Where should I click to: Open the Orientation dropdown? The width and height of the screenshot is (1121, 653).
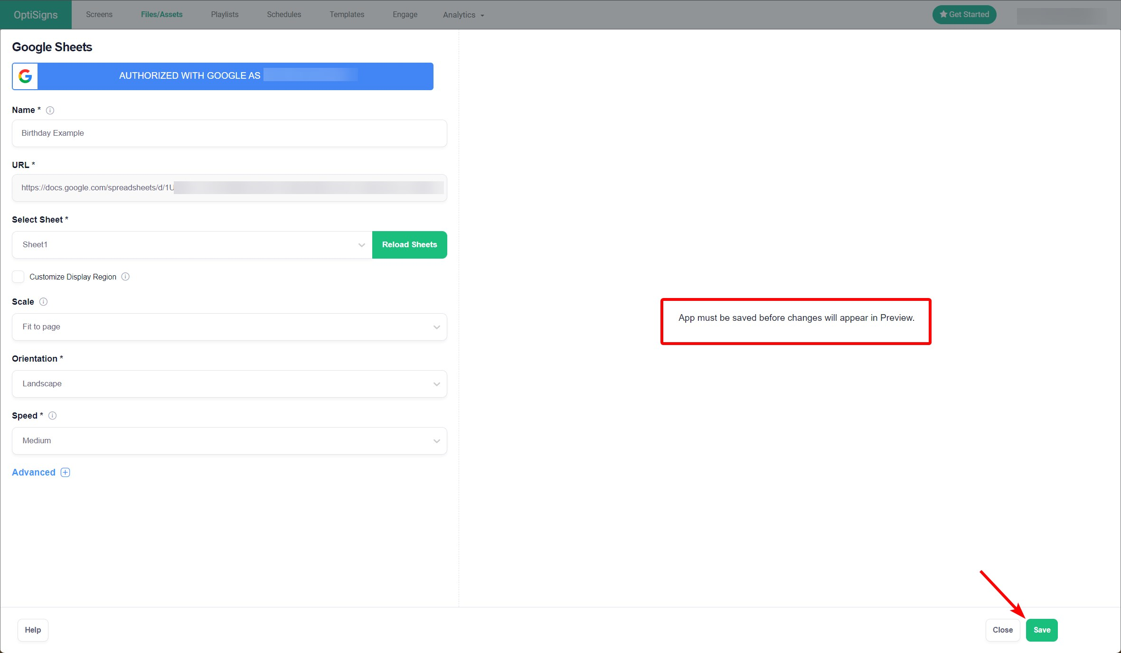[229, 384]
